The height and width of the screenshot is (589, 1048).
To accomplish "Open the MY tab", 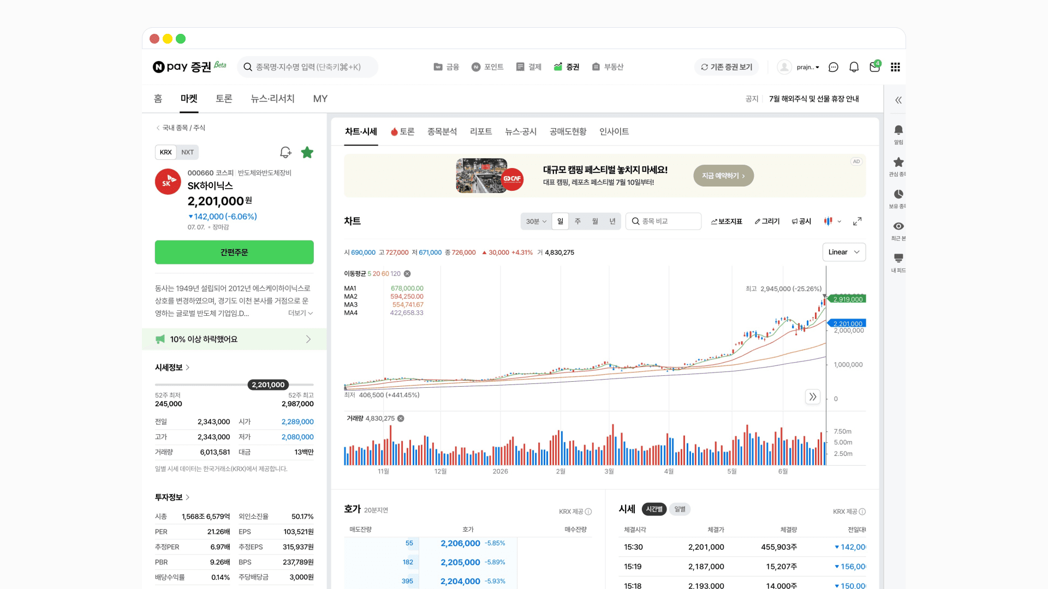I will (x=320, y=99).
